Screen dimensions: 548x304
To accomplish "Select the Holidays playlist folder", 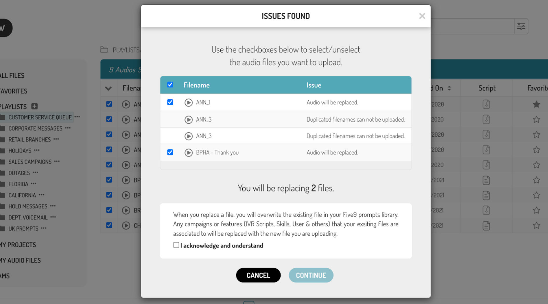I will (20, 151).
